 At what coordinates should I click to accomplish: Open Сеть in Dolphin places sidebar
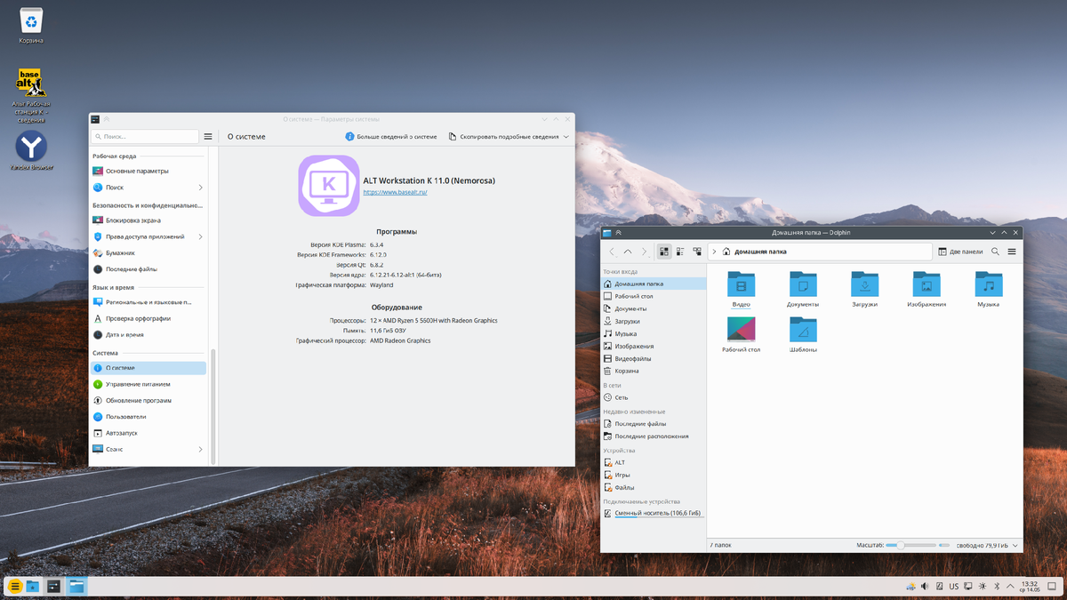click(654, 397)
